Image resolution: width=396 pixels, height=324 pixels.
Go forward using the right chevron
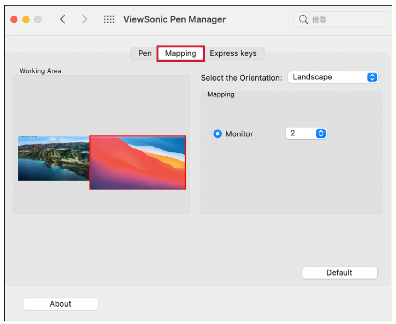click(84, 19)
